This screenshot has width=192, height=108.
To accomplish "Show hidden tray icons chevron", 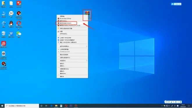I will click(162, 106).
